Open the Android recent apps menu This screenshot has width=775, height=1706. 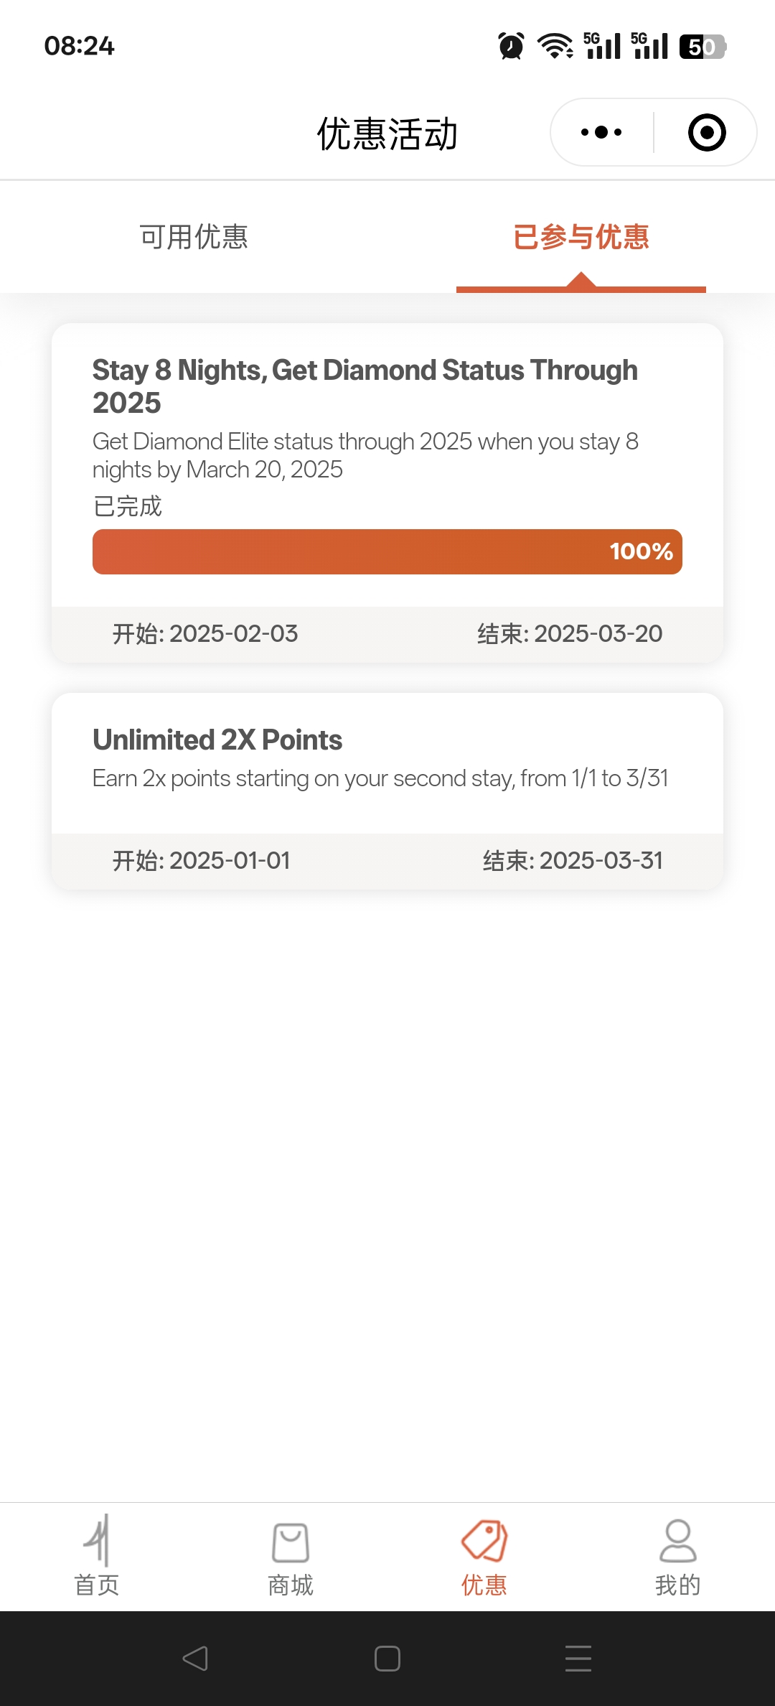pos(578,1659)
